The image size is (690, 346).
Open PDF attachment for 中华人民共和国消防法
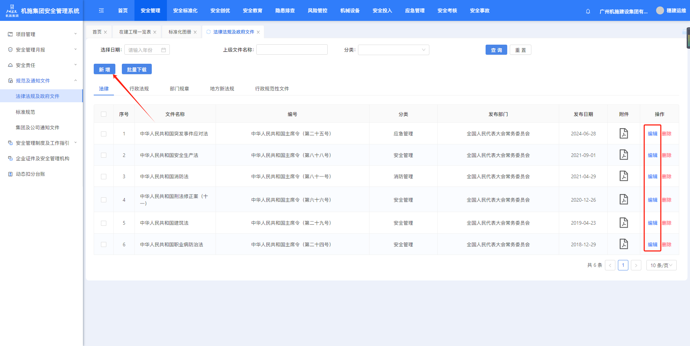624,176
